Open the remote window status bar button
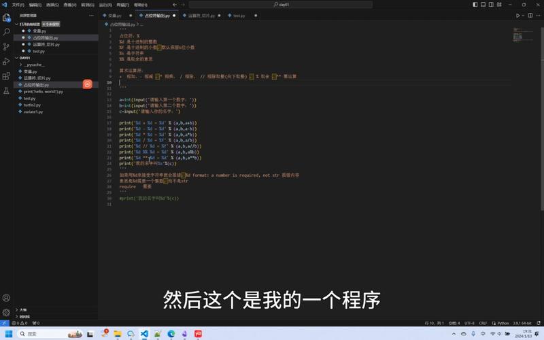Viewport: 544px width, 340px height. 4,323
